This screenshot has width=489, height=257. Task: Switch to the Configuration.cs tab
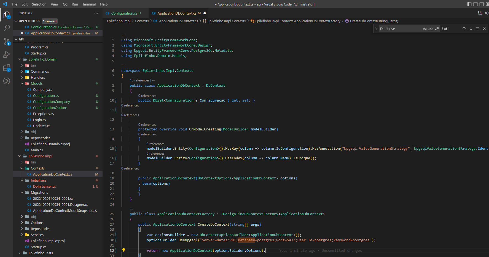[x=124, y=13]
